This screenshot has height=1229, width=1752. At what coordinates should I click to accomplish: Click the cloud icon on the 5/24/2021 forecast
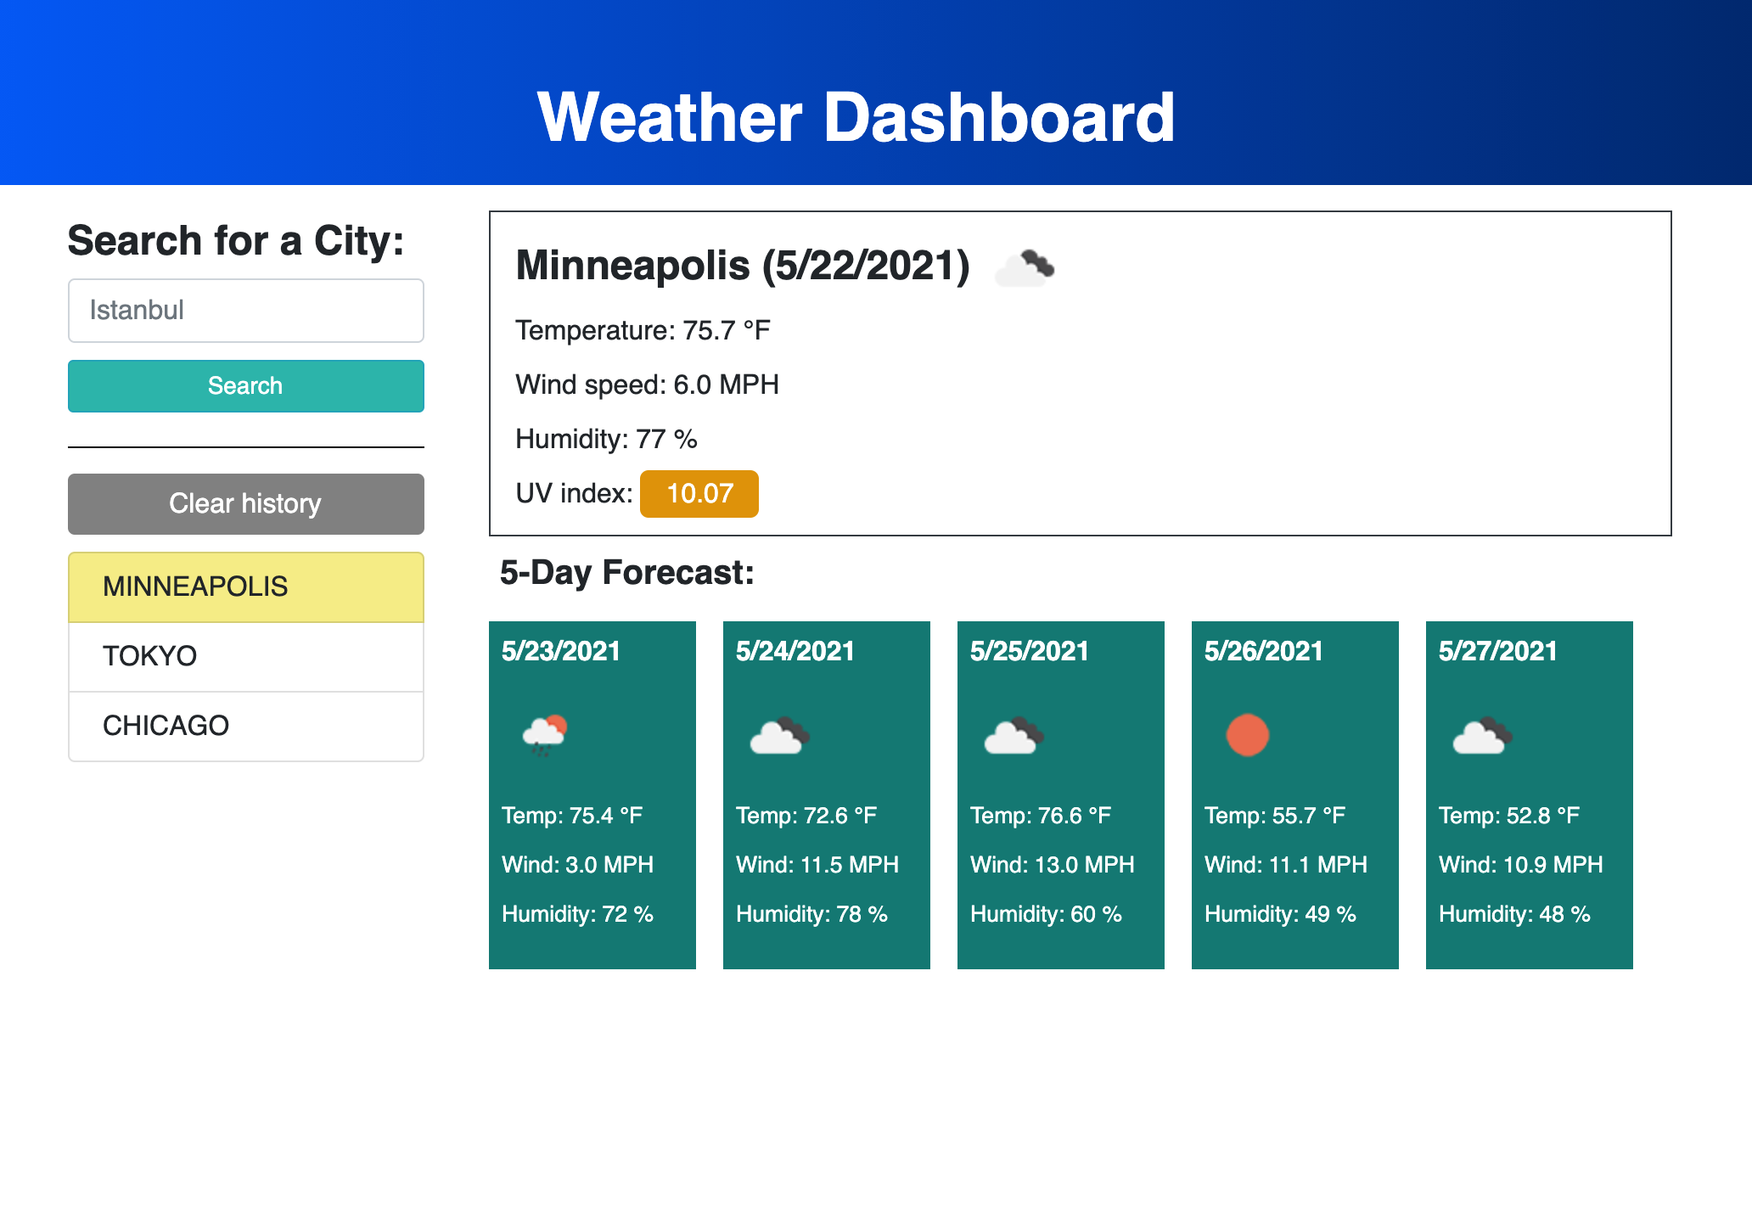[x=778, y=735]
